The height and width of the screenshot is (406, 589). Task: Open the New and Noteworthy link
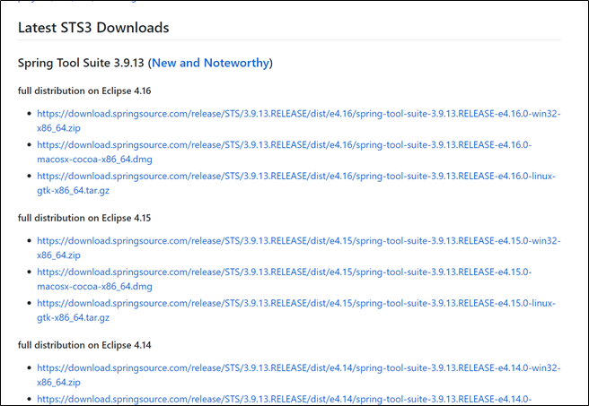[210, 63]
